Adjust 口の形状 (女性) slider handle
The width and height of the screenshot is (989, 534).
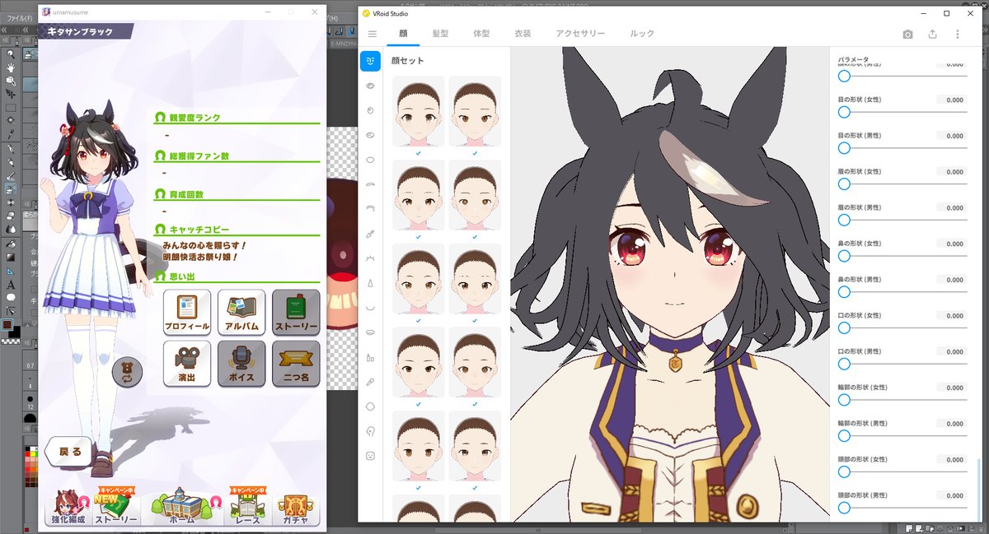click(844, 327)
